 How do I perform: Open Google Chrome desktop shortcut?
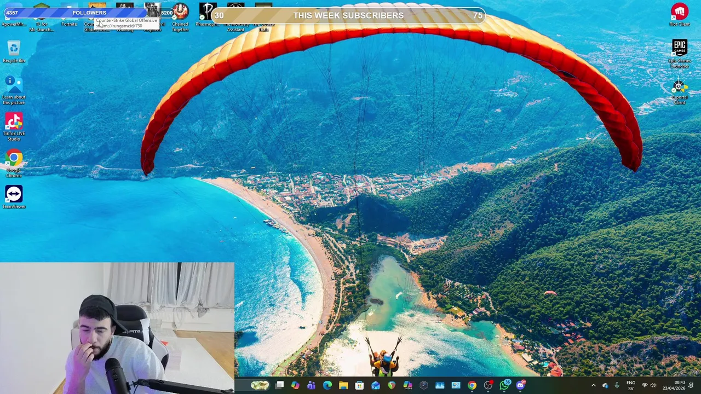click(x=14, y=163)
